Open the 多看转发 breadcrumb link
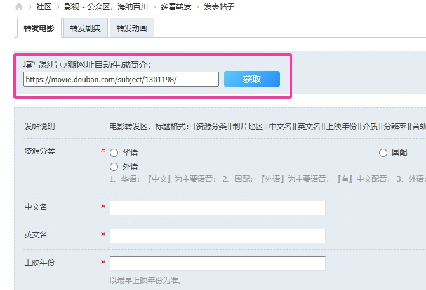Viewport: 426px width, 290px height. [x=175, y=7]
